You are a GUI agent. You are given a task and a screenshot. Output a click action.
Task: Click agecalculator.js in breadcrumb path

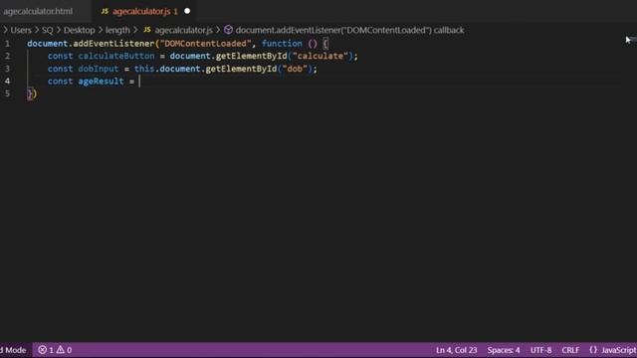point(183,30)
